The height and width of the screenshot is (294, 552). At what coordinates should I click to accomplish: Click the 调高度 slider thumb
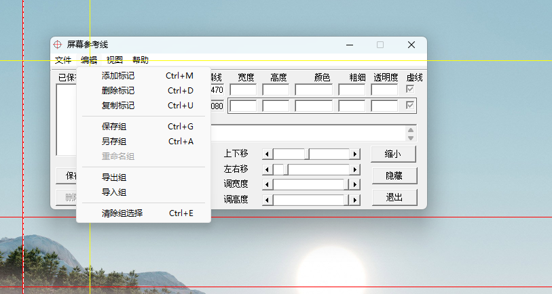(346, 200)
